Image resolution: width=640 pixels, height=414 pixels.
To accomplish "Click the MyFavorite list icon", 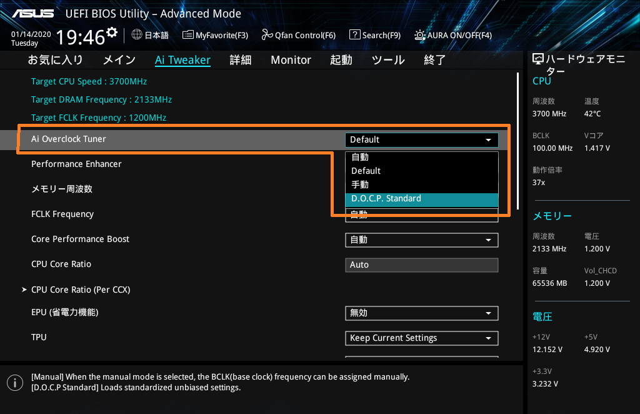I will (187, 34).
